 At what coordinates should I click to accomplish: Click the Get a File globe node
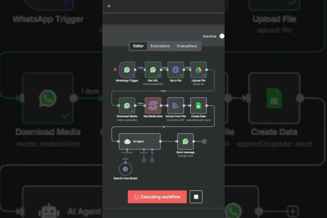(175, 70)
